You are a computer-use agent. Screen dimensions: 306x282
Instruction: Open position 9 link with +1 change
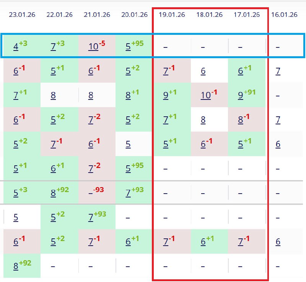tap(166, 96)
